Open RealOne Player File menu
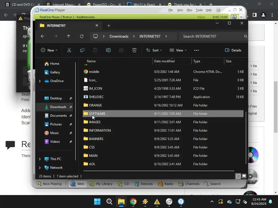The image size is (278, 208). tap(170, 10)
